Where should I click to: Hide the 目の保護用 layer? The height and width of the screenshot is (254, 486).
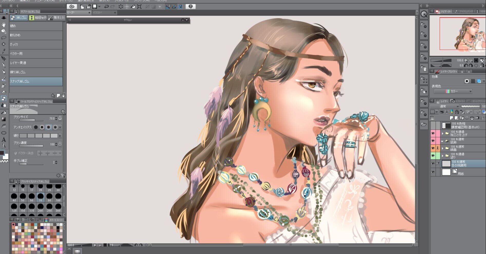[433, 164]
